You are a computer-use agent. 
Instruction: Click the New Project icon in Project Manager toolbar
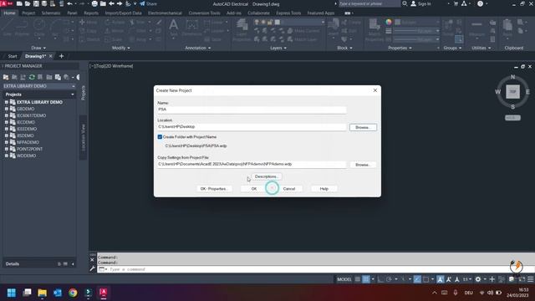click(x=6, y=78)
